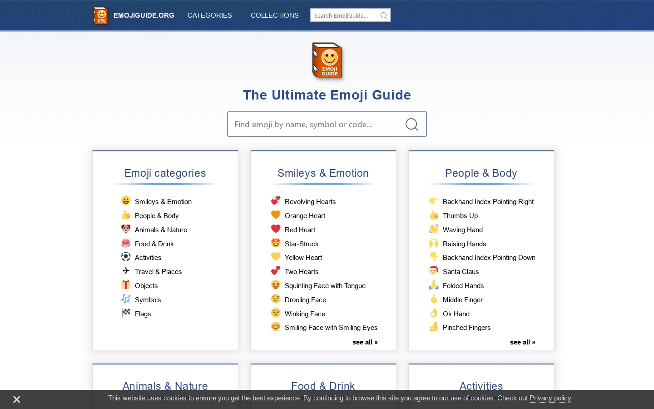Open the Squinting Face with Tongue link
The image size is (654, 409).
coord(325,286)
